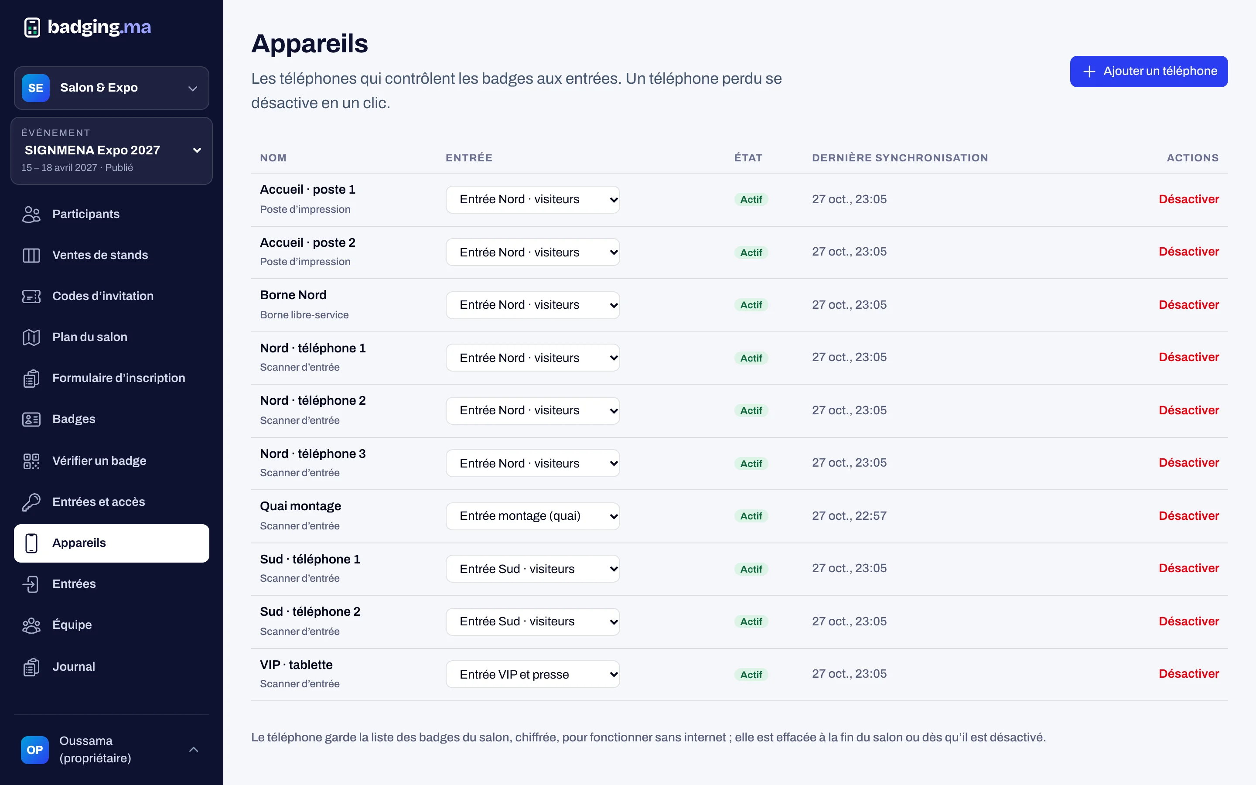Click the Participants people icon
The width and height of the screenshot is (1256, 785).
pos(31,214)
